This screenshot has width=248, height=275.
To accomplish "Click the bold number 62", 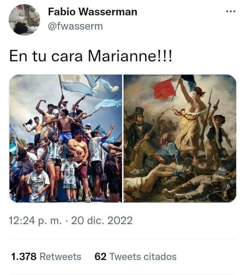I will (100, 257).
